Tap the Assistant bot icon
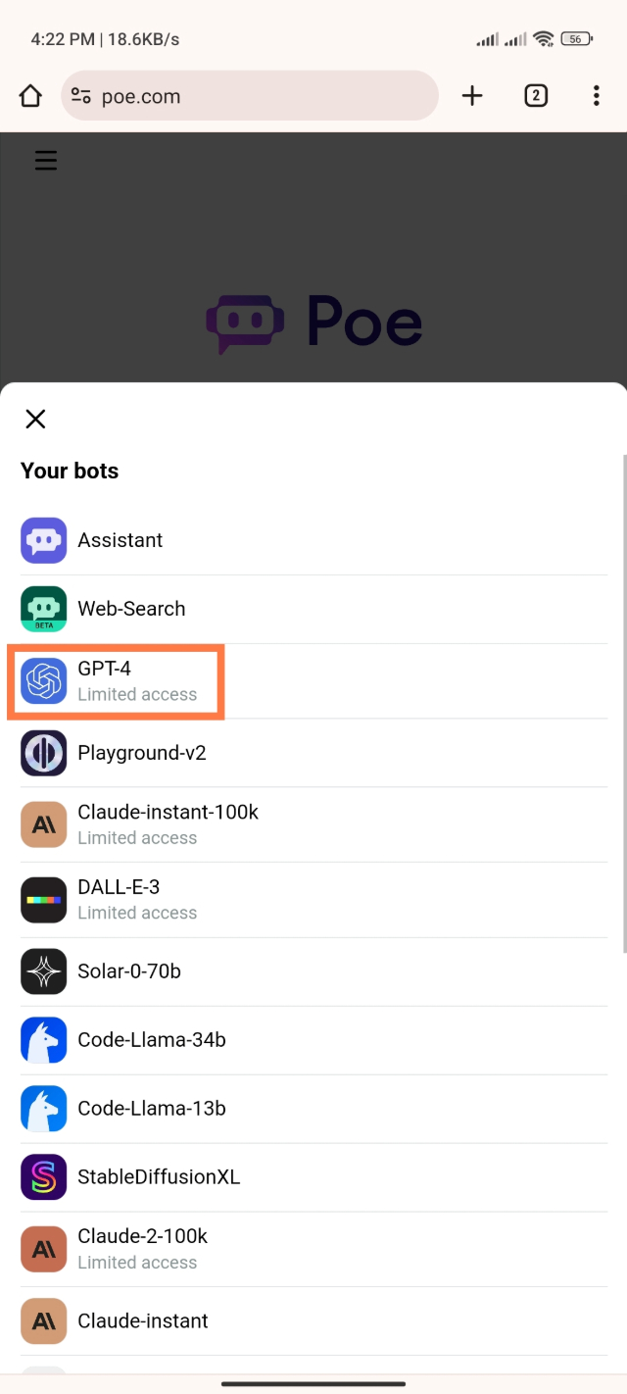This screenshot has height=1394, width=627. (x=43, y=540)
